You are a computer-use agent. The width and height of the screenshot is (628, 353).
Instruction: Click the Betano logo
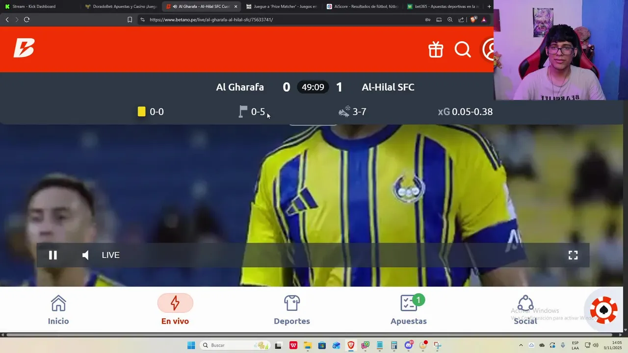[24, 48]
